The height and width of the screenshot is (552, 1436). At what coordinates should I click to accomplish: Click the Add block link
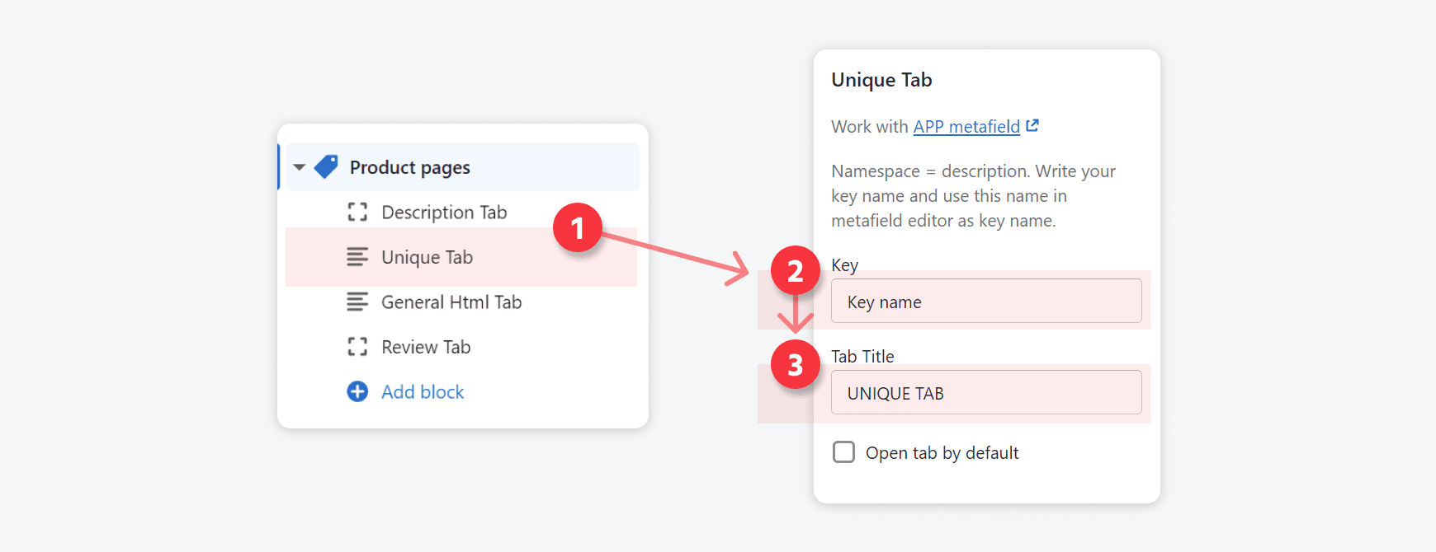(x=423, y=392)
